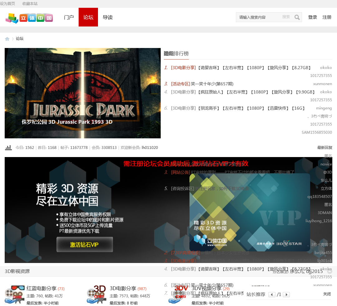This screenshot has height=306, width=337.
Task: Click user 3DMAN in the reply list
Action: (325, 213)
